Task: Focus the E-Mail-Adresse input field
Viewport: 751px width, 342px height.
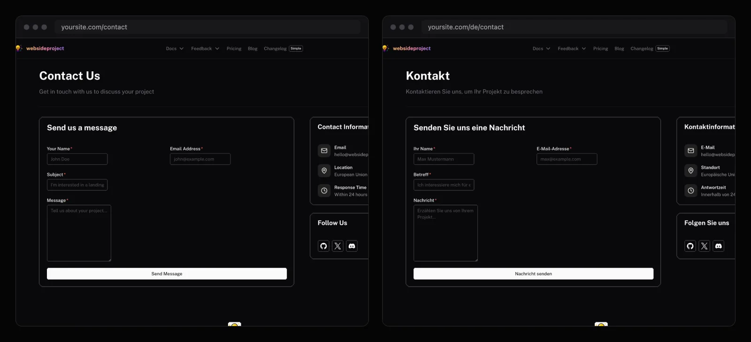Action: (x=567, y=159)
